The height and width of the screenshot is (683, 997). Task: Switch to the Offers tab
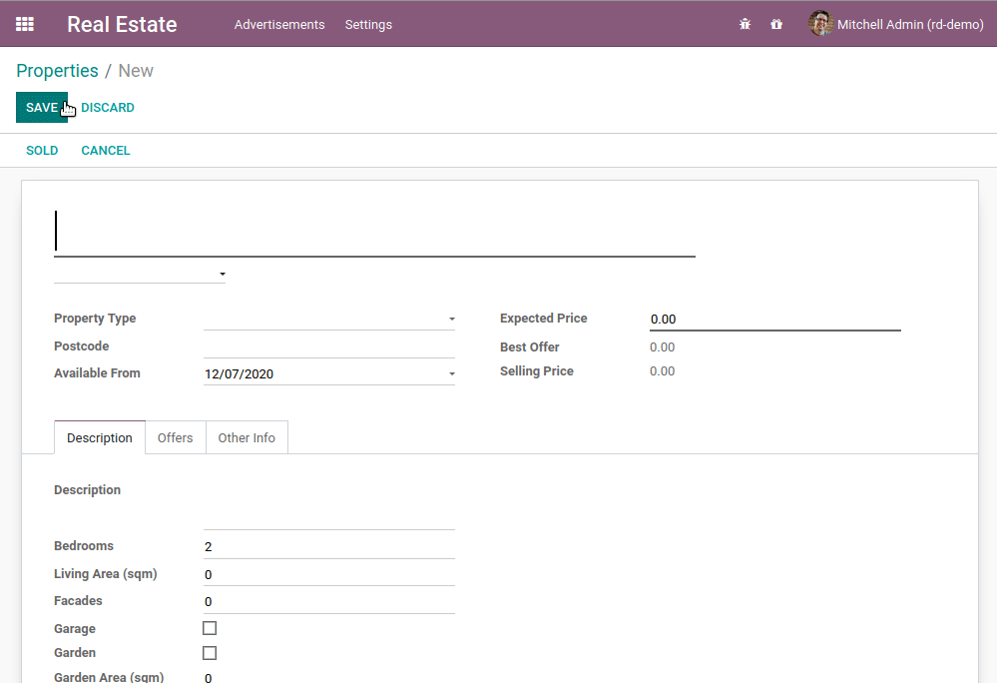click(175, 437)
